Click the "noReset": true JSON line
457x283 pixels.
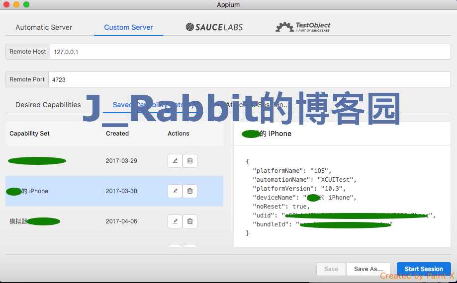click(x=281, y=207)
